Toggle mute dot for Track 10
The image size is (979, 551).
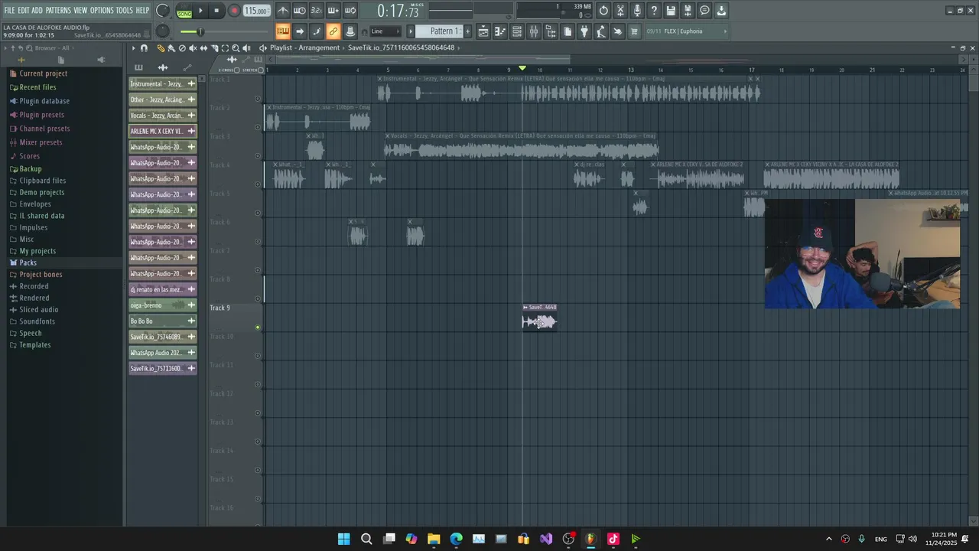[258, 356]
